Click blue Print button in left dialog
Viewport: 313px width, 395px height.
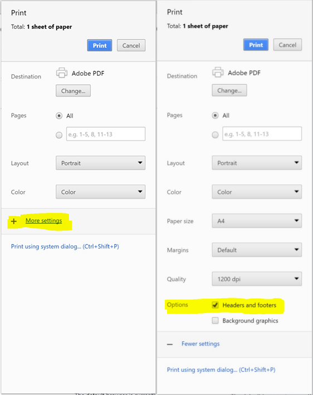tap(100, 45)
